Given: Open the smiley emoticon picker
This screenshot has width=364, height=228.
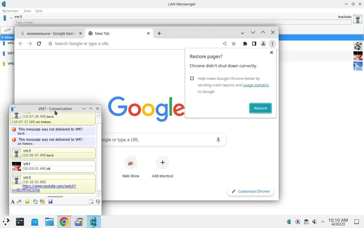Looking at the screenshot, I should pos(27,202).
